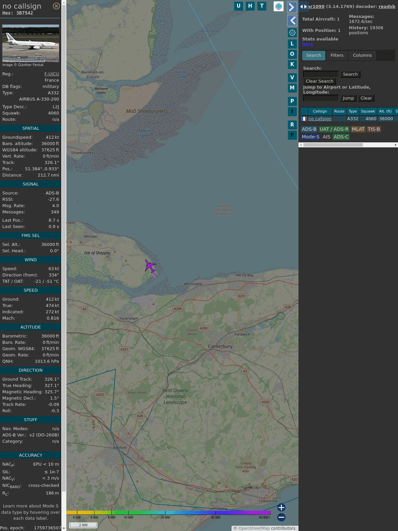Viewport: 398px width, 531px height.
Task: Open the map layers selector icon
Action: [x=279, y=6]
